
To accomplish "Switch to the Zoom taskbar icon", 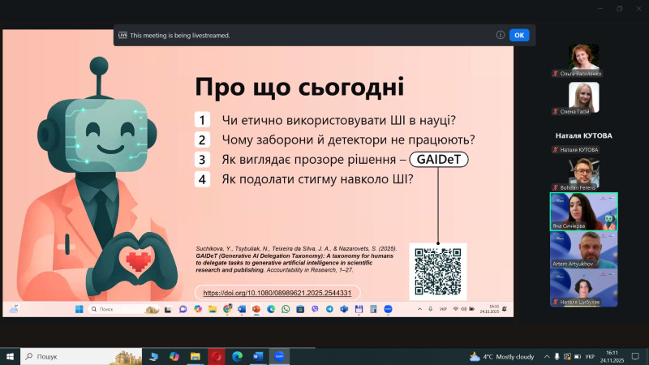I will [x=280, y=356].
